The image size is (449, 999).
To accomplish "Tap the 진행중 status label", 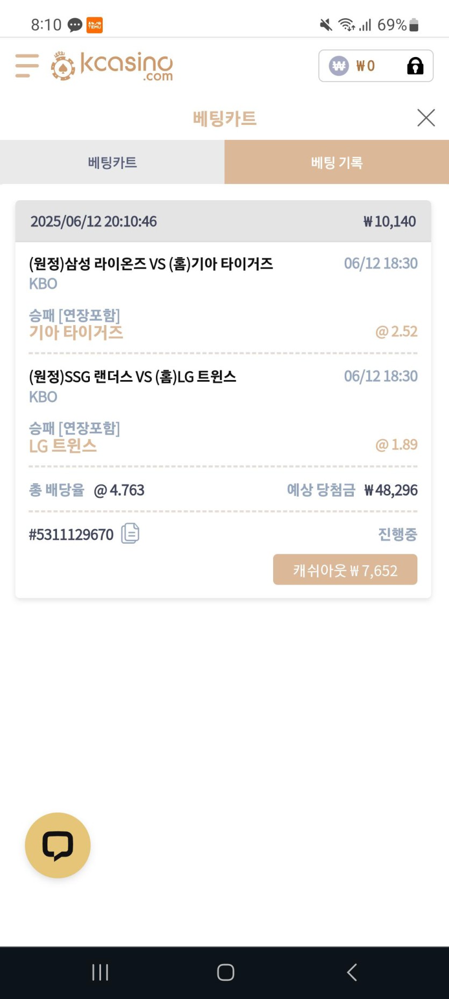I will coord(397,534).
